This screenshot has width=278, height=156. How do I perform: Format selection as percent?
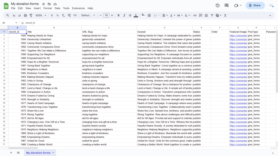click(x=57, y=15)
